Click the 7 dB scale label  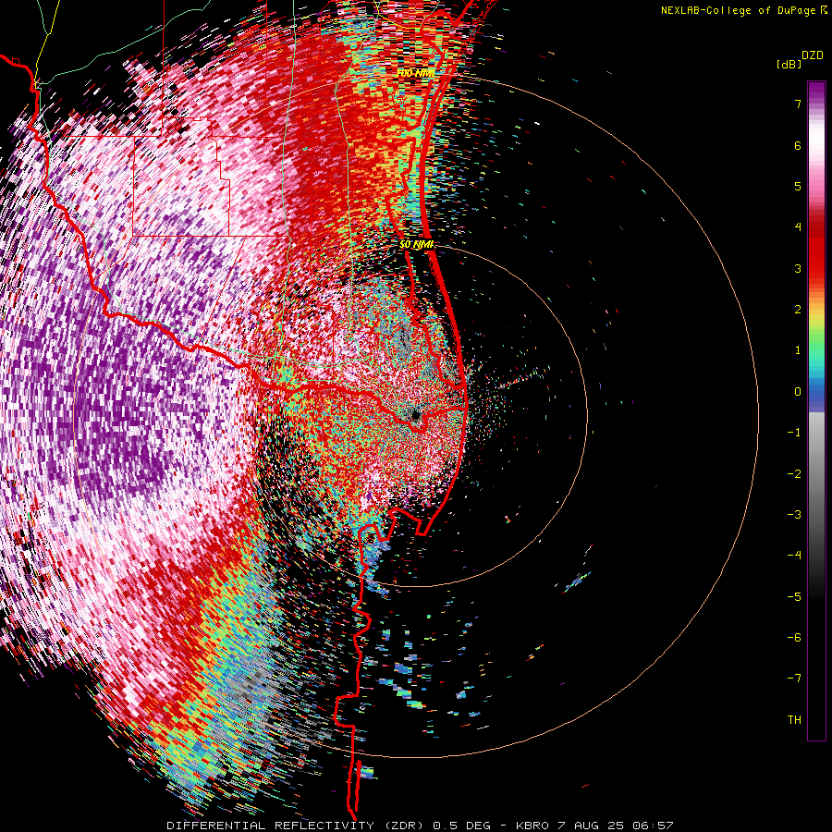798,104
